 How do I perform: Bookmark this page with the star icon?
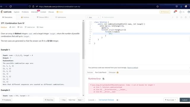point(158,7)
